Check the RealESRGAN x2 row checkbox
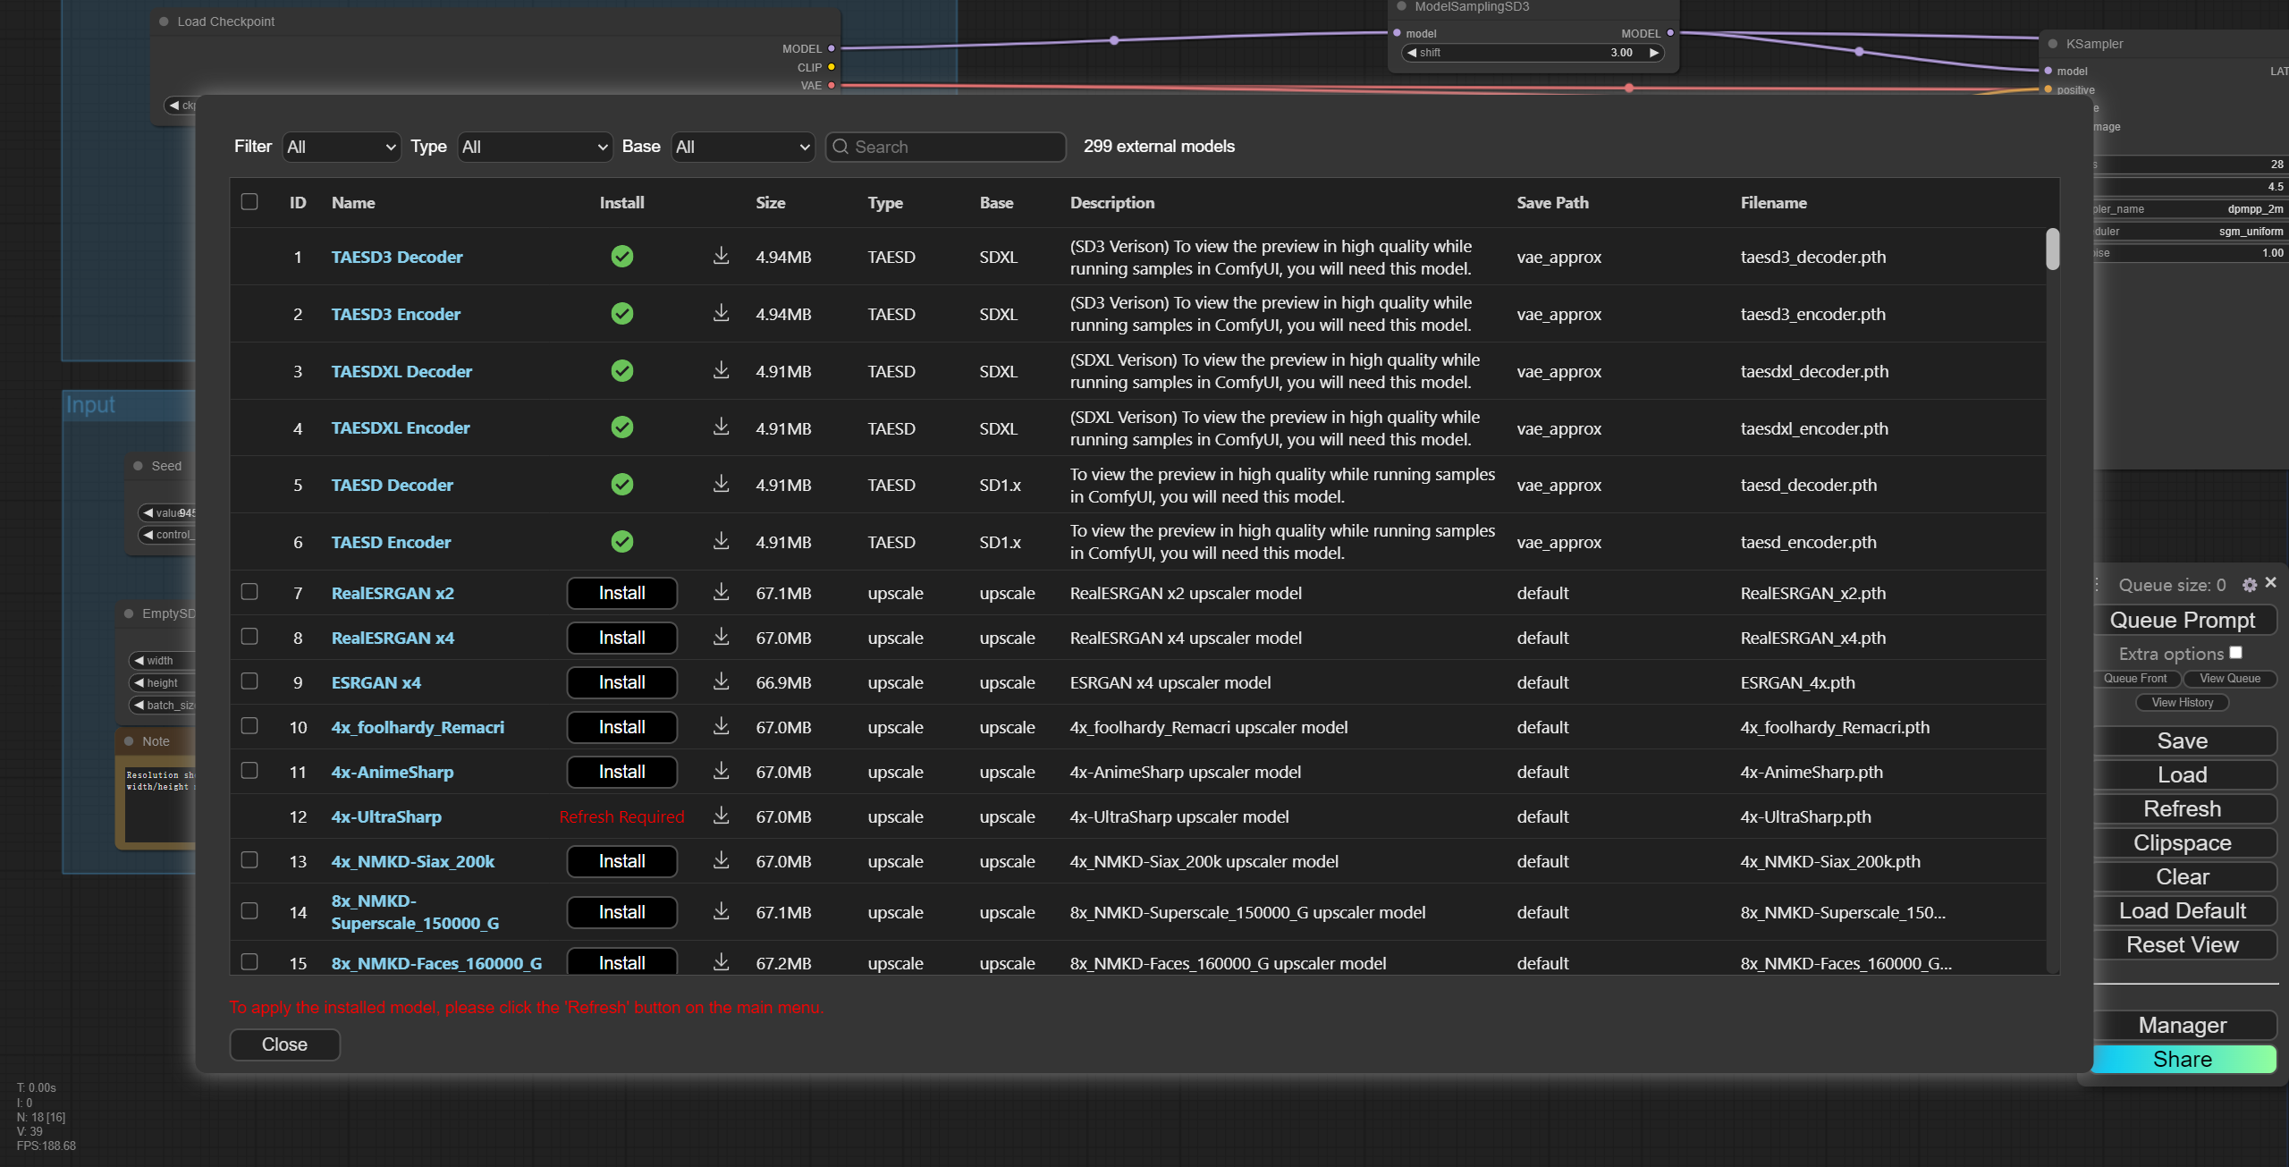 [249, 592]
